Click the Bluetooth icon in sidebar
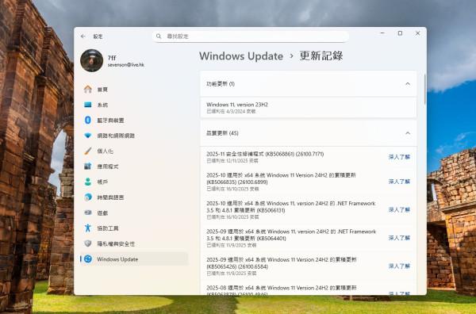Image resolution: width=476 pixels, height=314 pixels. (x=88, y=121)
